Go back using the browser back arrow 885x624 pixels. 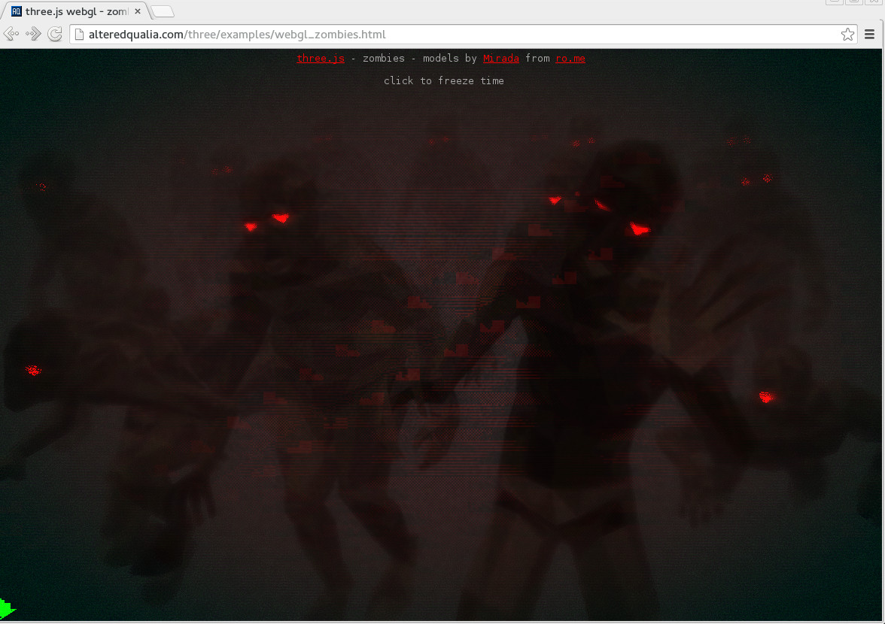[11, 34]
